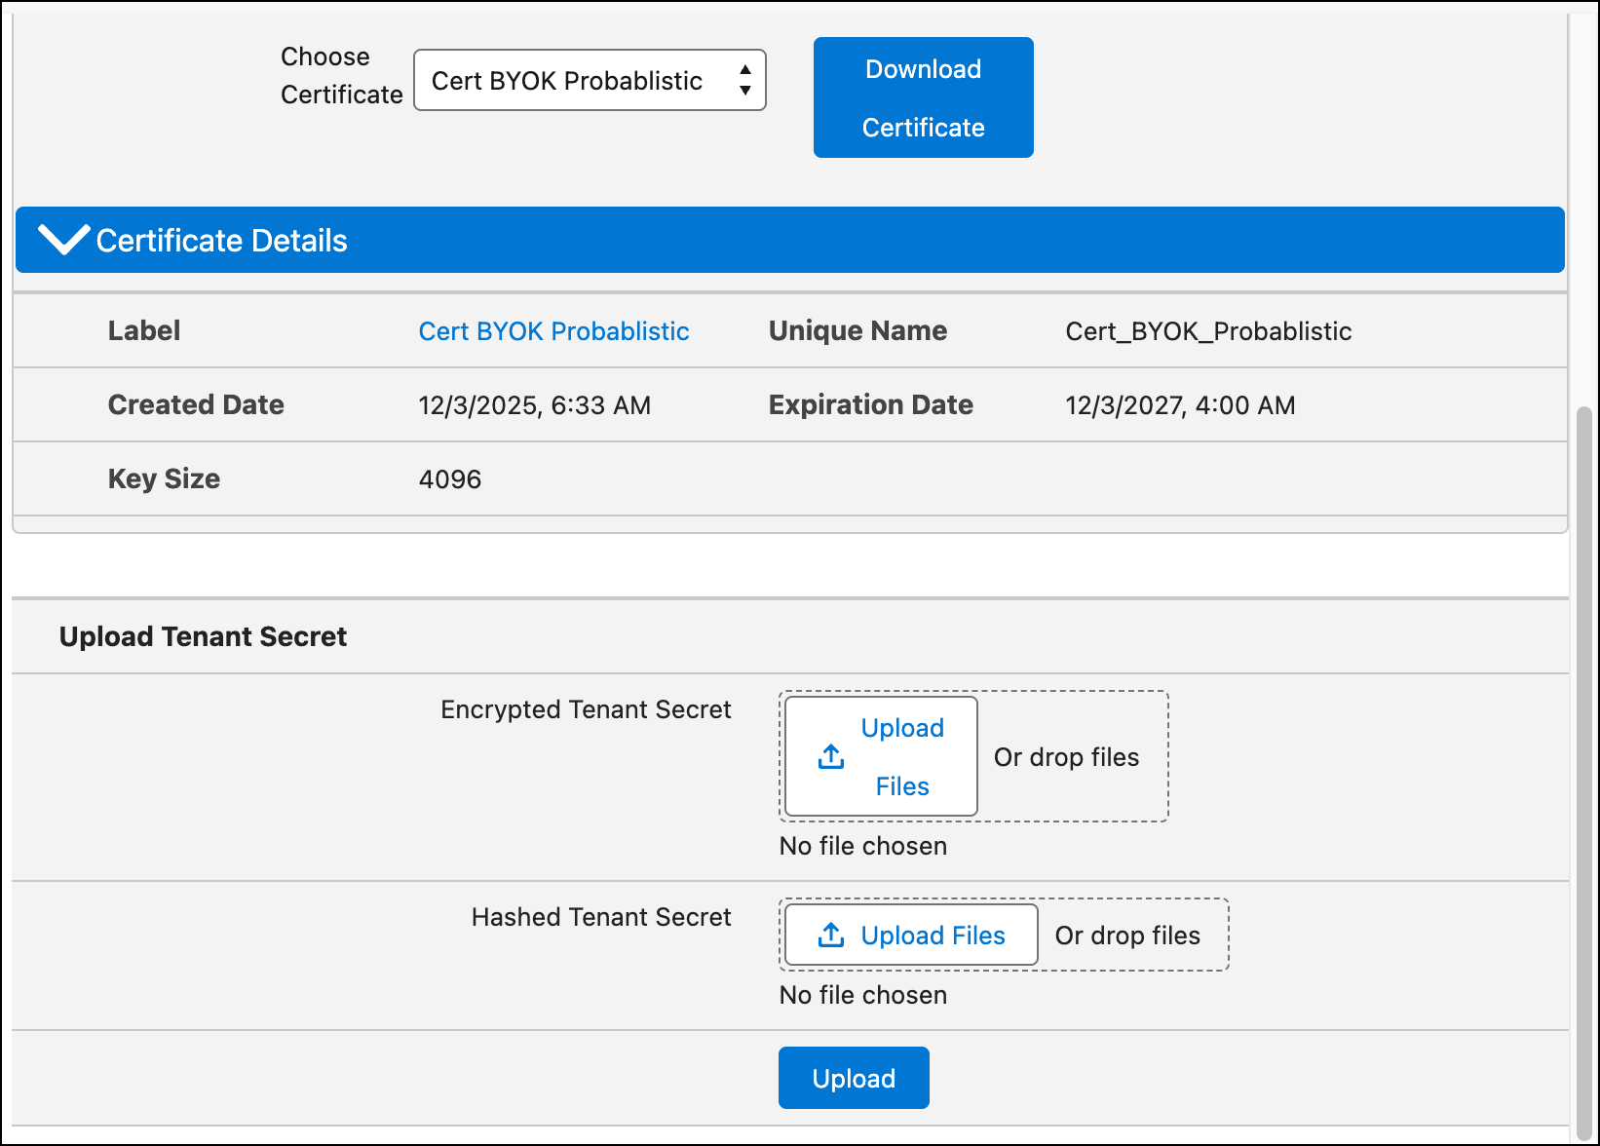Click Upload Files for Hashed Tenant Secret
The image size is (1600, 1146).
911,935
